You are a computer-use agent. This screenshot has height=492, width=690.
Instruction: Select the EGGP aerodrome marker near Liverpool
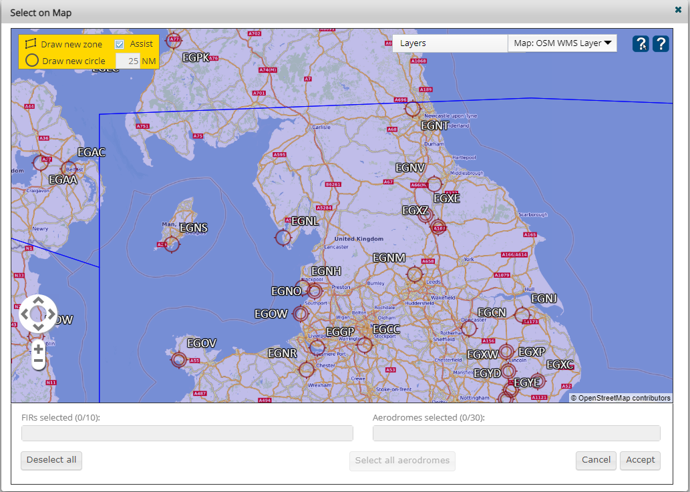317,347
